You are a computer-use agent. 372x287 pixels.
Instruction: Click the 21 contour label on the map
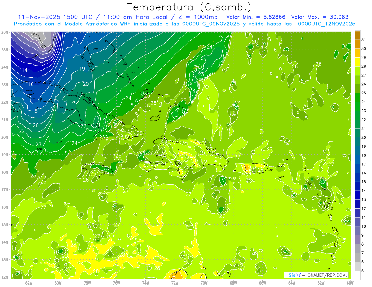pyautogui.click(x=55, y=105)
